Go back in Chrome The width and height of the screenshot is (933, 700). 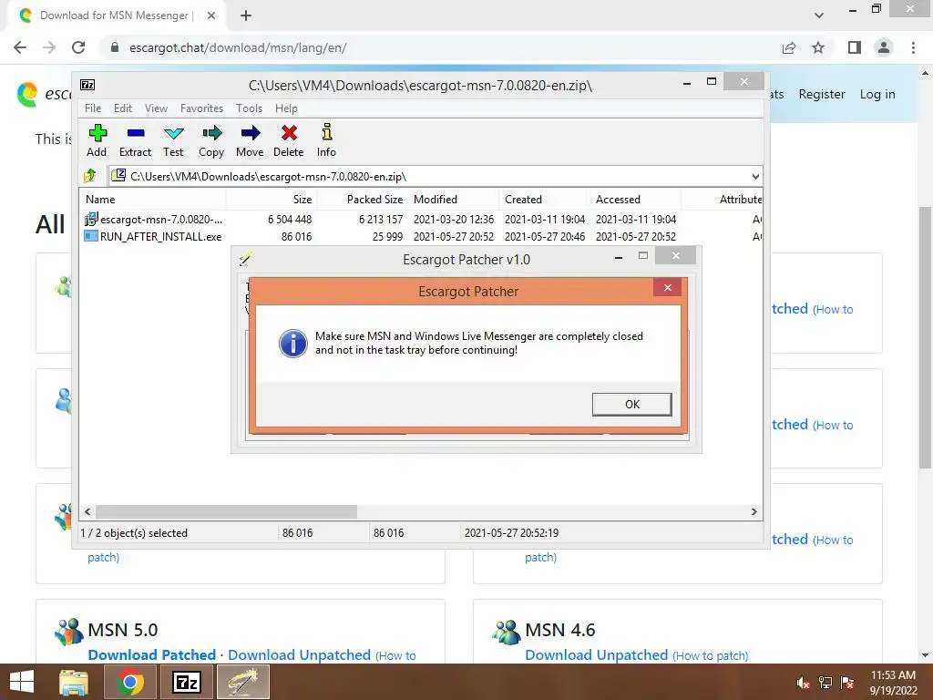pos(20,47)
